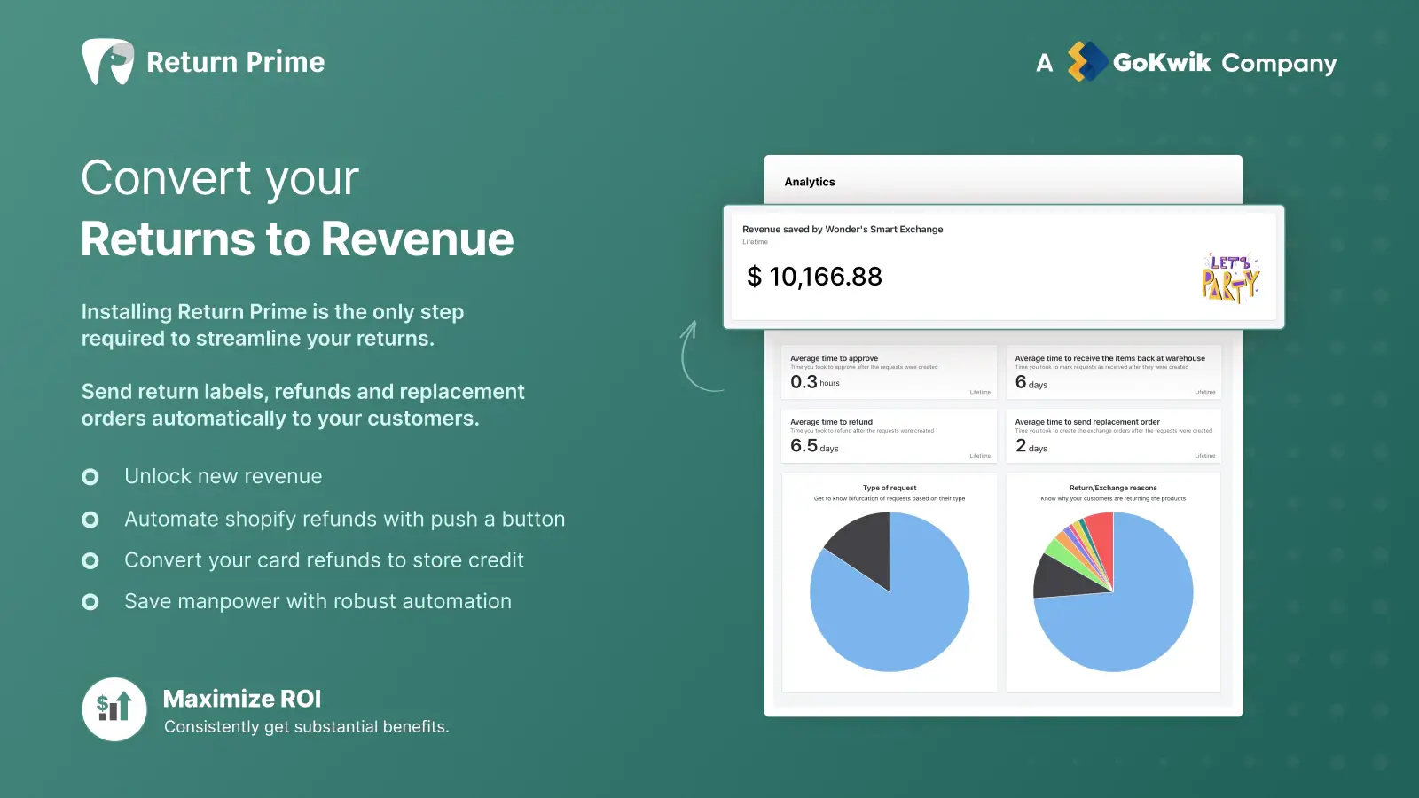Select the bullet beside Unlock new revenue

click(90, 477)
